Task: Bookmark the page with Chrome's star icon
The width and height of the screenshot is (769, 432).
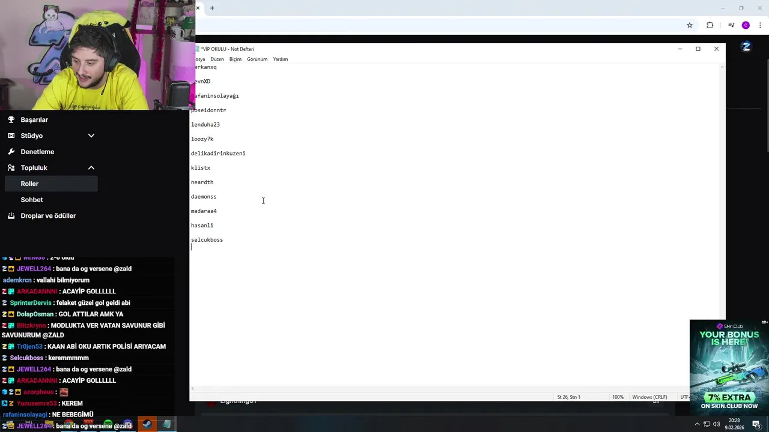Action: tap(690, 25)
